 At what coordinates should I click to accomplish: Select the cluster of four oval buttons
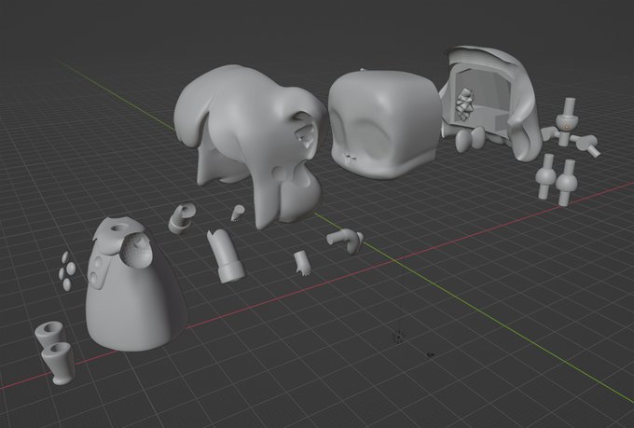(67, 270)
